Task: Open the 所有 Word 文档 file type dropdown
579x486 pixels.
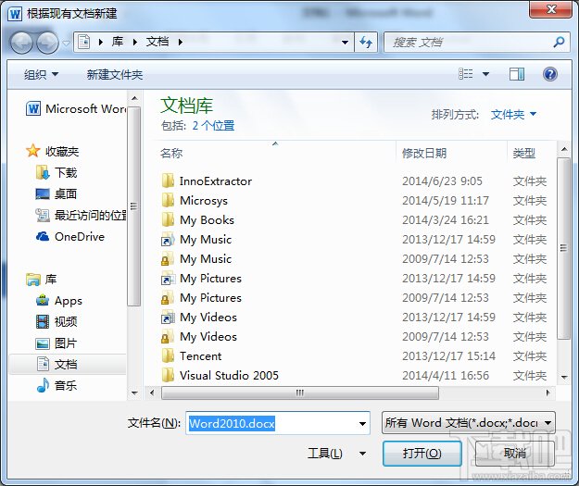Action: [x=468, y=423]
